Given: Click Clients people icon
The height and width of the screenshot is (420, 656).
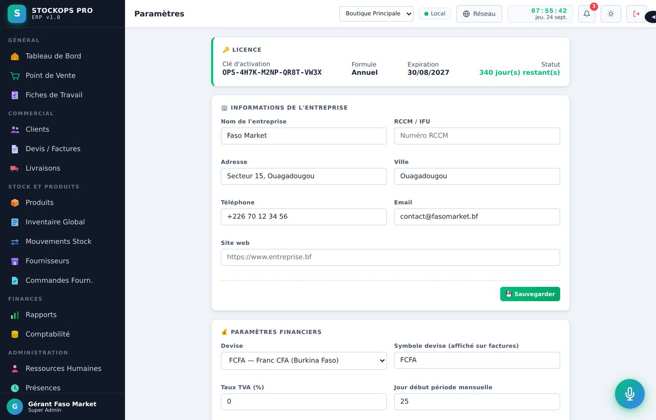Looking at the screenshot, I should [15, 130].
